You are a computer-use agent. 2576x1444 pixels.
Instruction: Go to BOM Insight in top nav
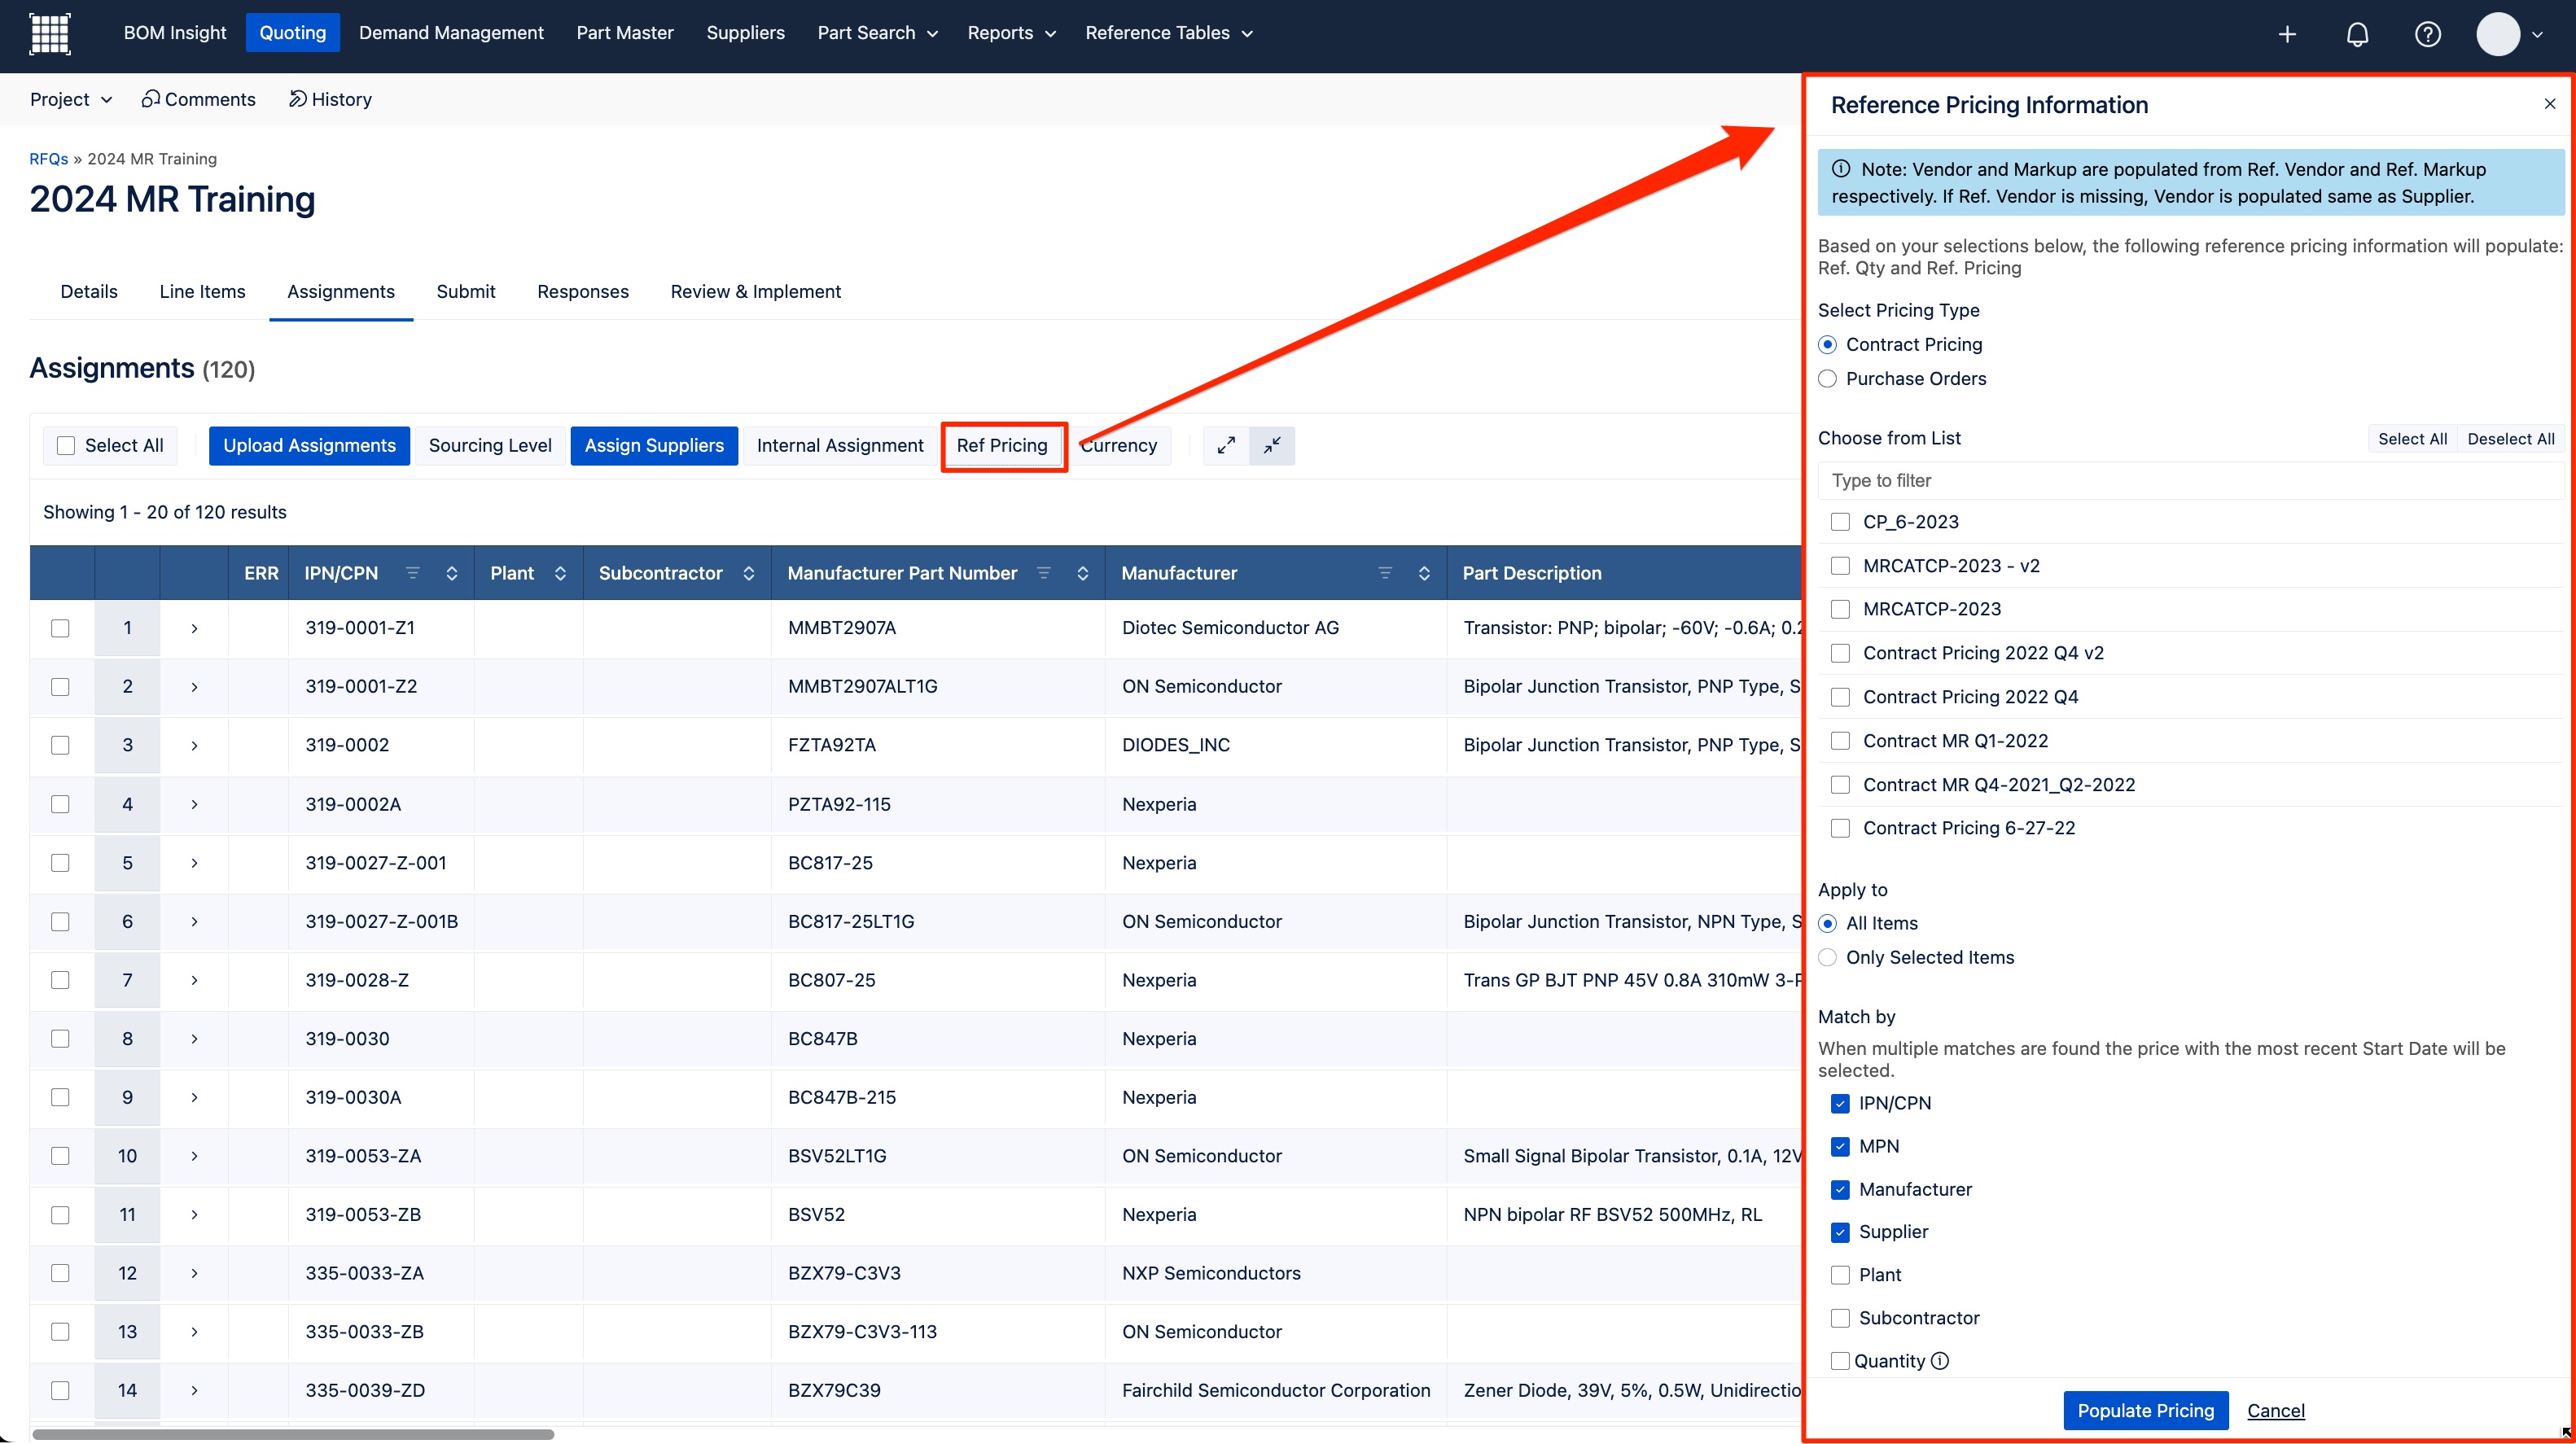point(175,33)
